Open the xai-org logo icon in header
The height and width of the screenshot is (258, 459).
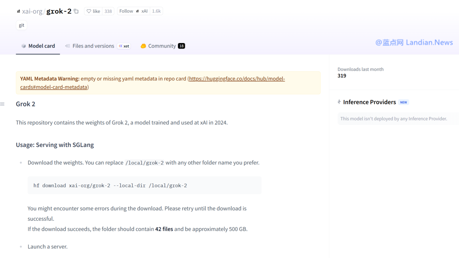point(18,11)
